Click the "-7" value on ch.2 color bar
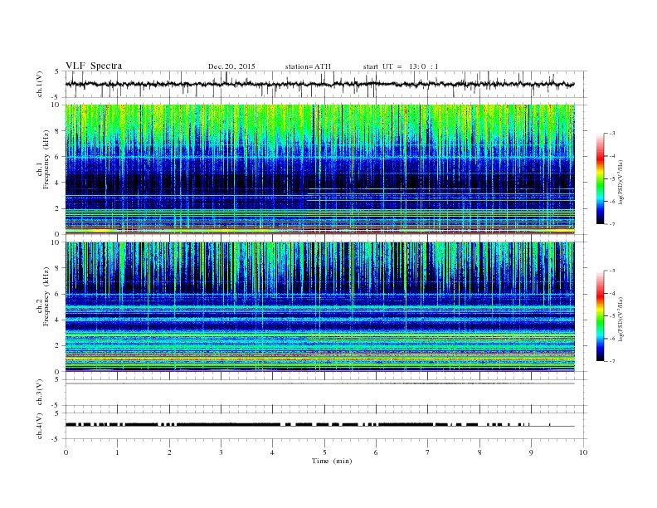Screen dimensions: 657x508 (x=612, y=361)
